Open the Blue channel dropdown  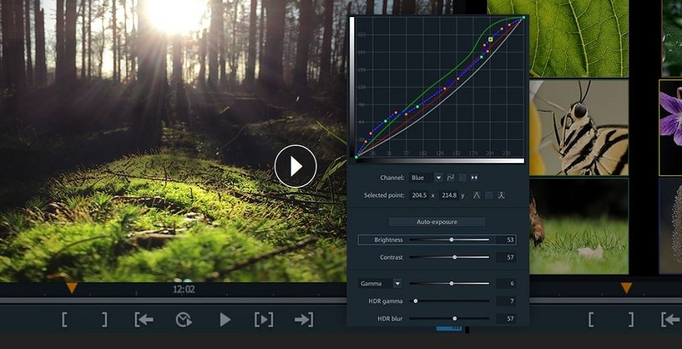439,178
